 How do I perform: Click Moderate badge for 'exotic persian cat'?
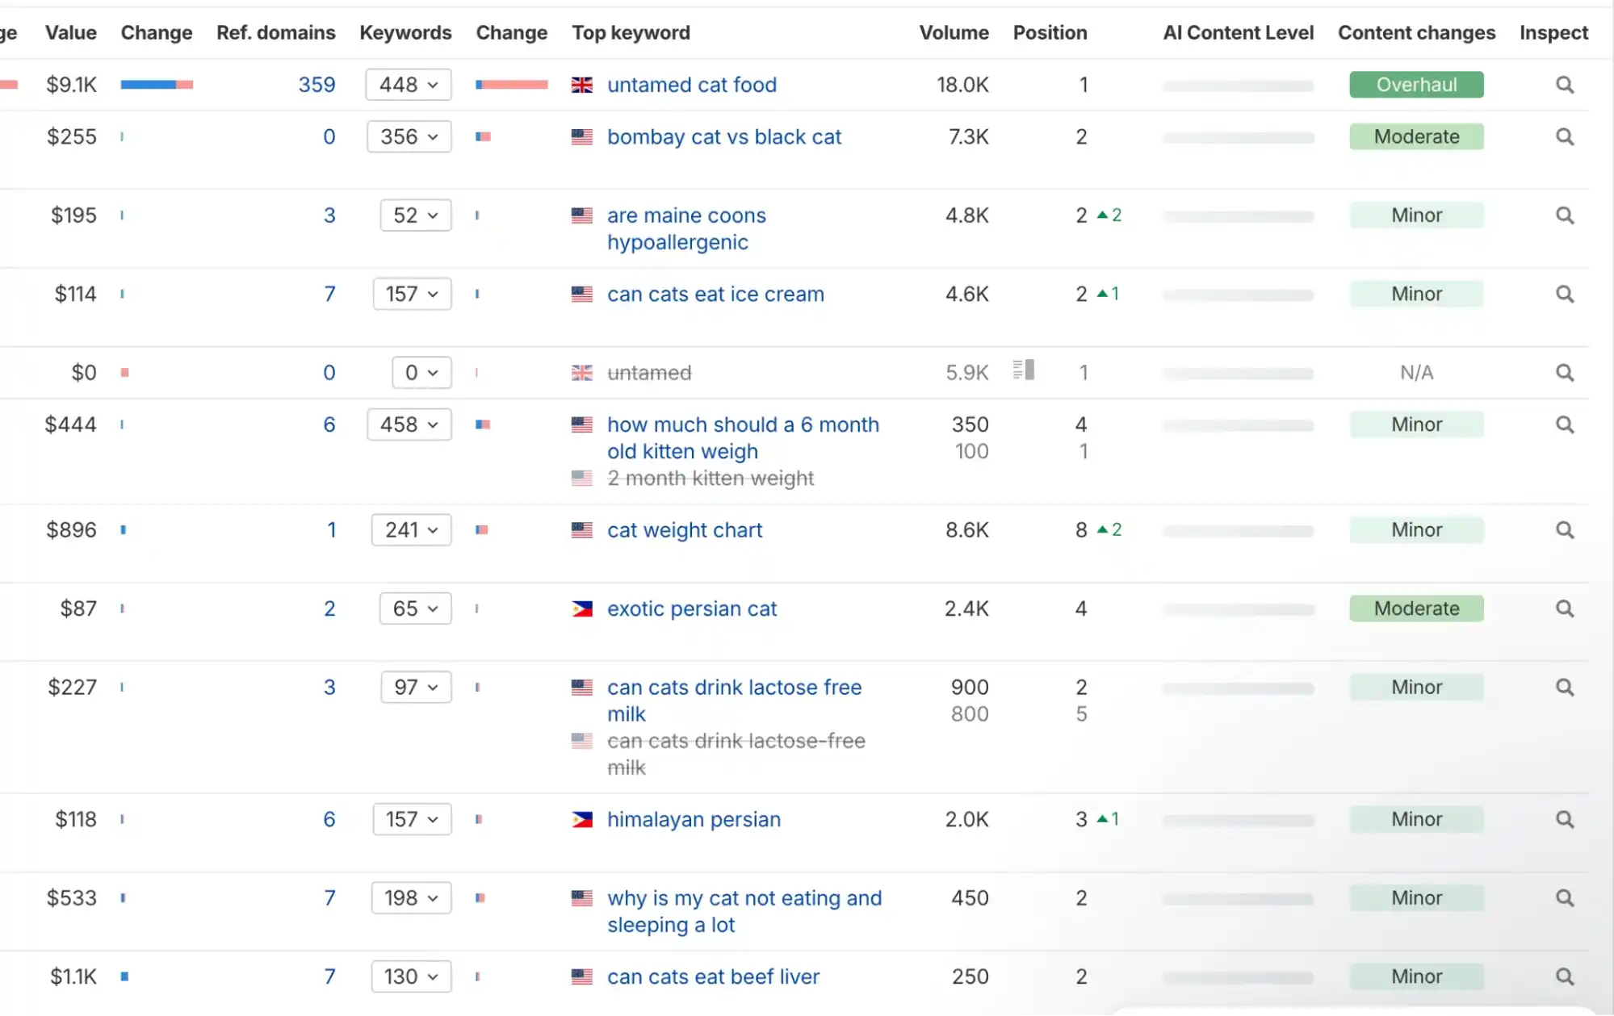pyautogui.click(x=1416, y=608)
